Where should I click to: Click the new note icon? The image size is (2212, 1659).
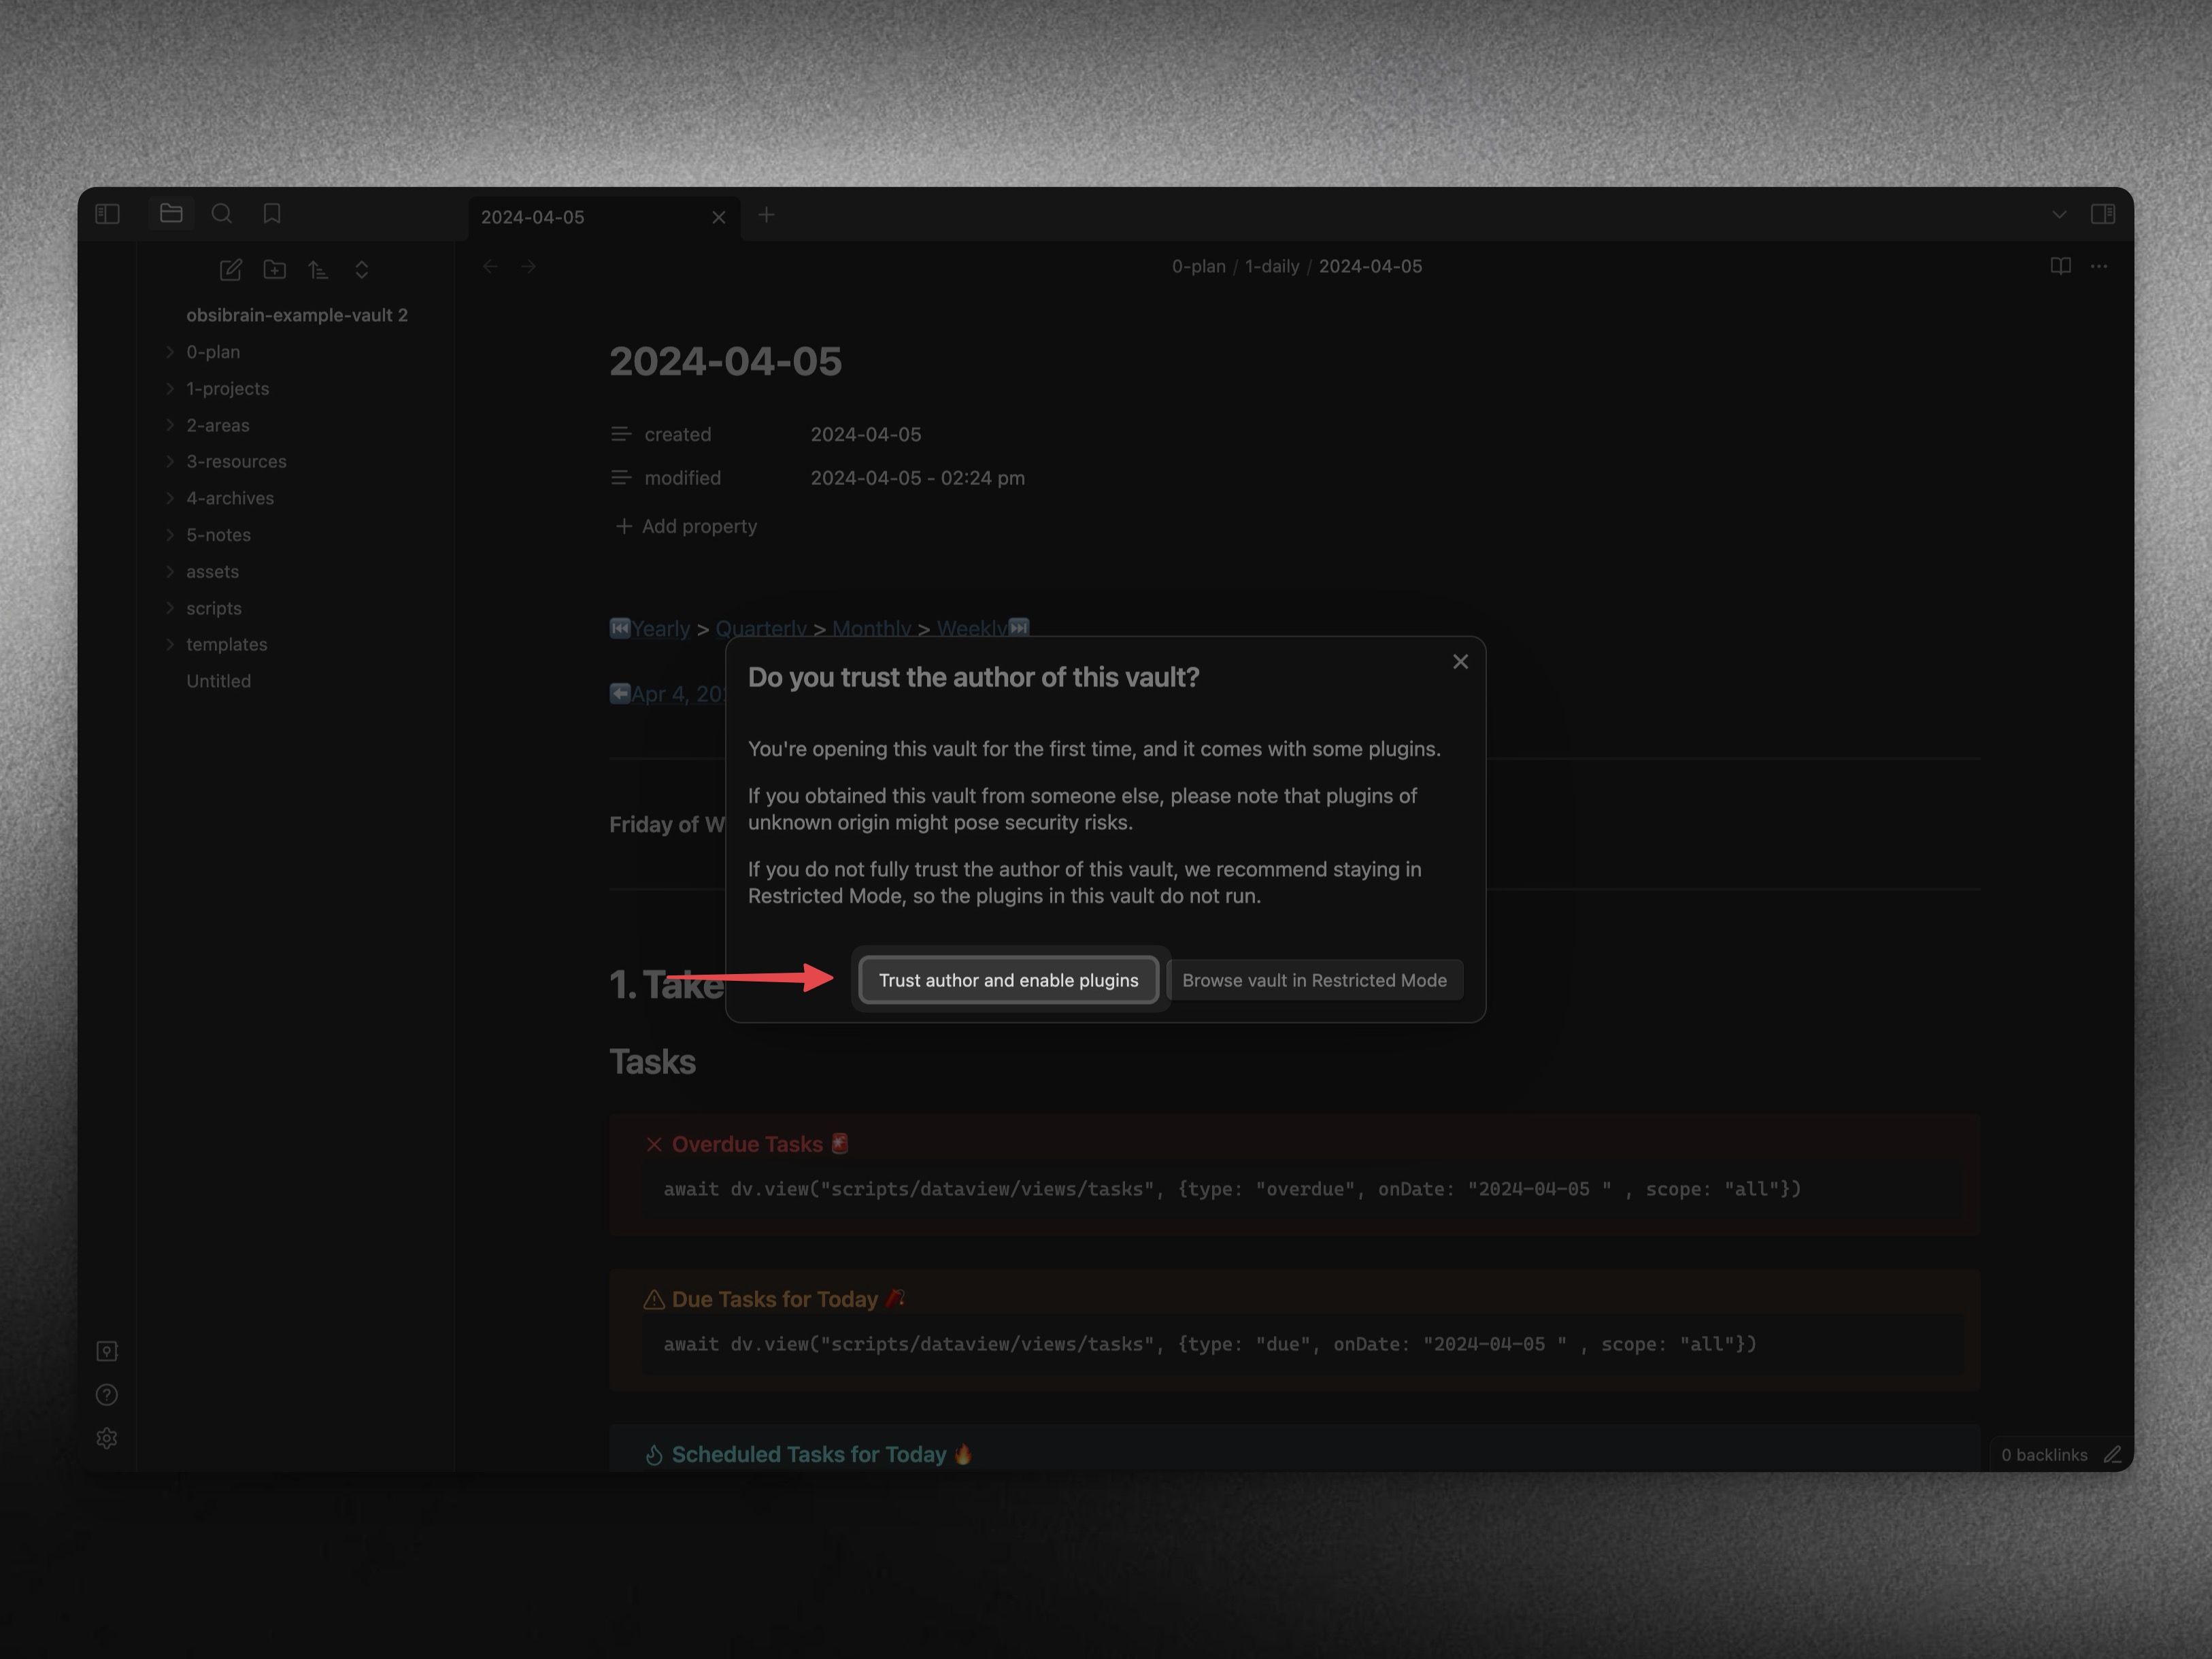point(230,269)
